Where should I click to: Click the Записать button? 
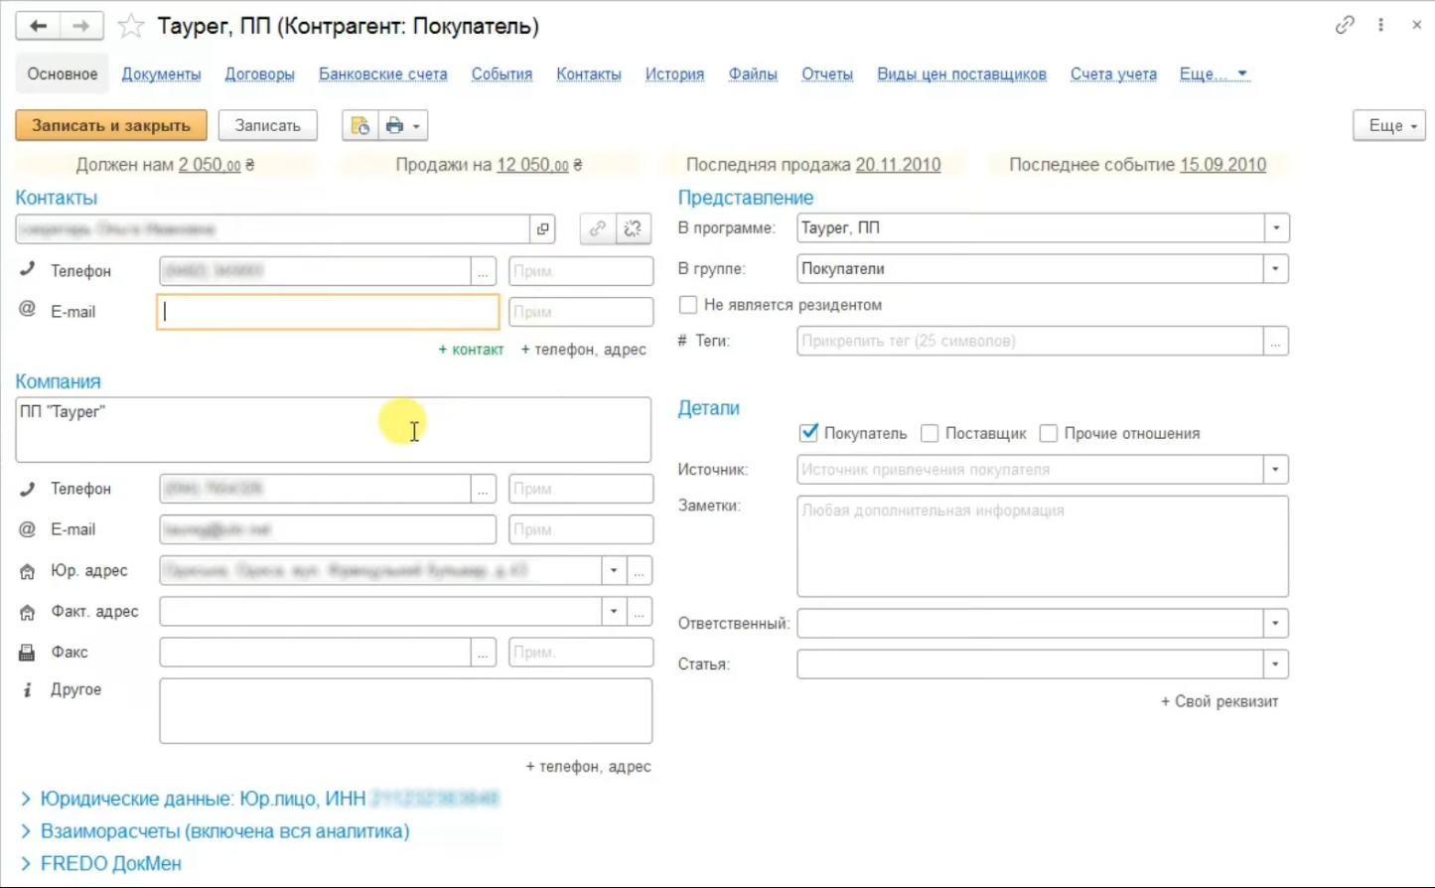point(268,125)
